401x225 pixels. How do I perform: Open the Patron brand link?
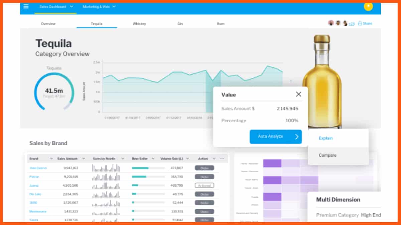pos(34,177)
